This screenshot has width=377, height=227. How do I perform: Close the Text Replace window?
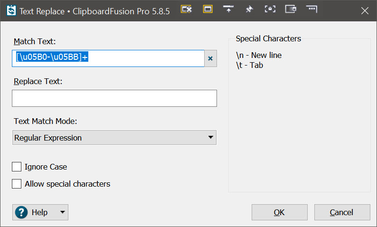pyautogui.click(x=364, y=10)
